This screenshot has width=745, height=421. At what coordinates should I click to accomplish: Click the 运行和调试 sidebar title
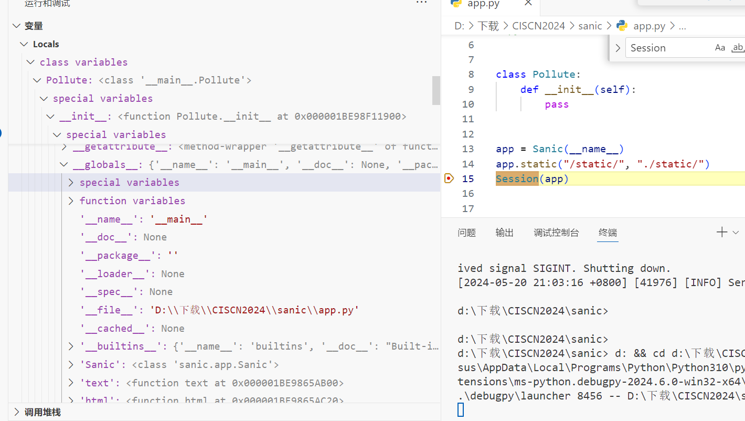47,4
